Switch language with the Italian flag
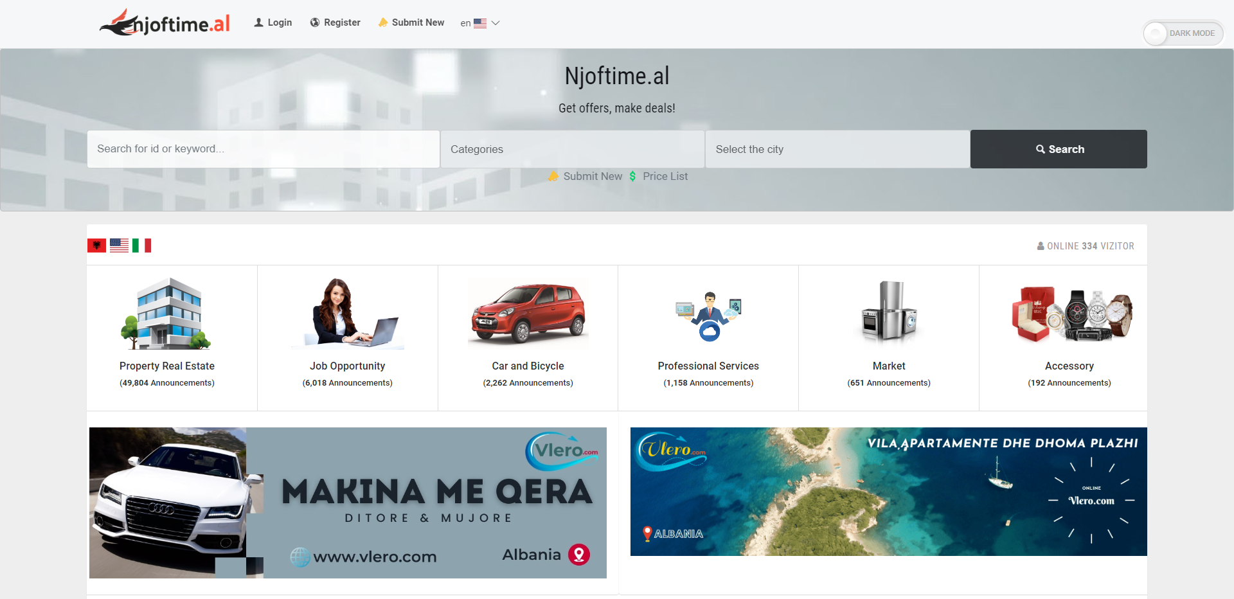The width and height of the screenshot is (1234, 599). 141,246
